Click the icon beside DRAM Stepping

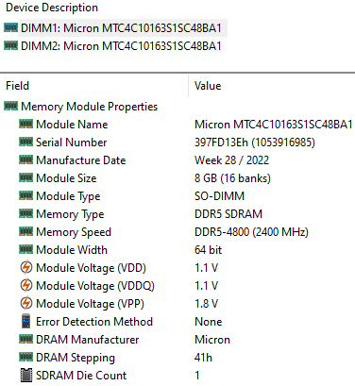25,357
